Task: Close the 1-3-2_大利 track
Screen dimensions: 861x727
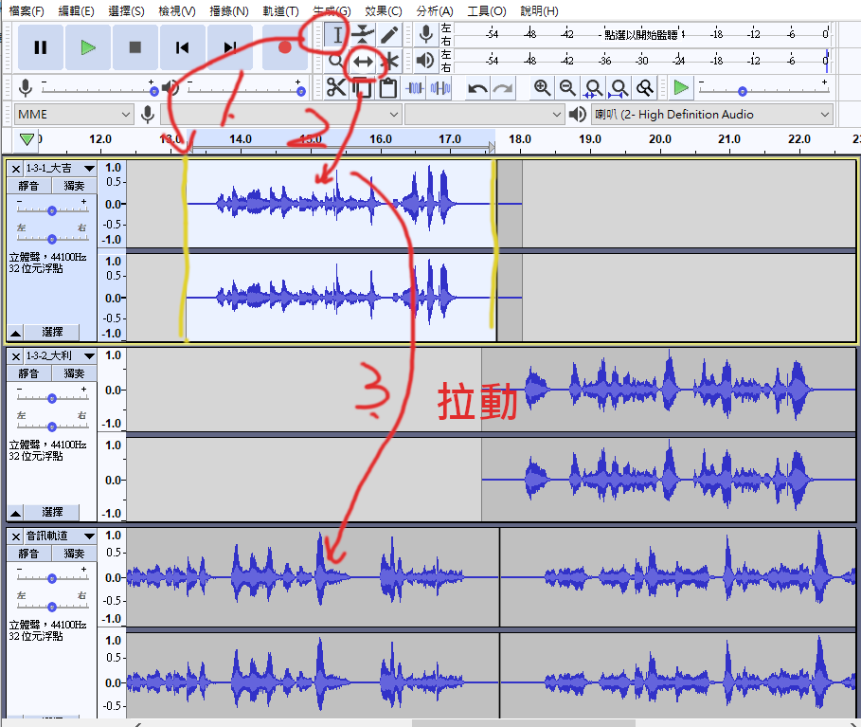Action: (x=16, y=356)
